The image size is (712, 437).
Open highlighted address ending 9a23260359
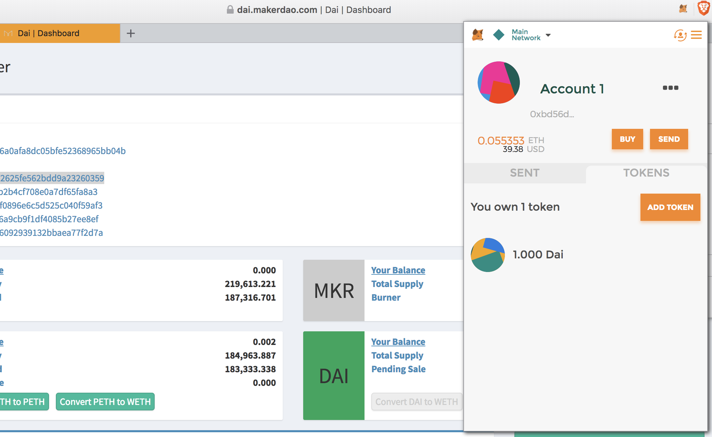coord(52,178)
